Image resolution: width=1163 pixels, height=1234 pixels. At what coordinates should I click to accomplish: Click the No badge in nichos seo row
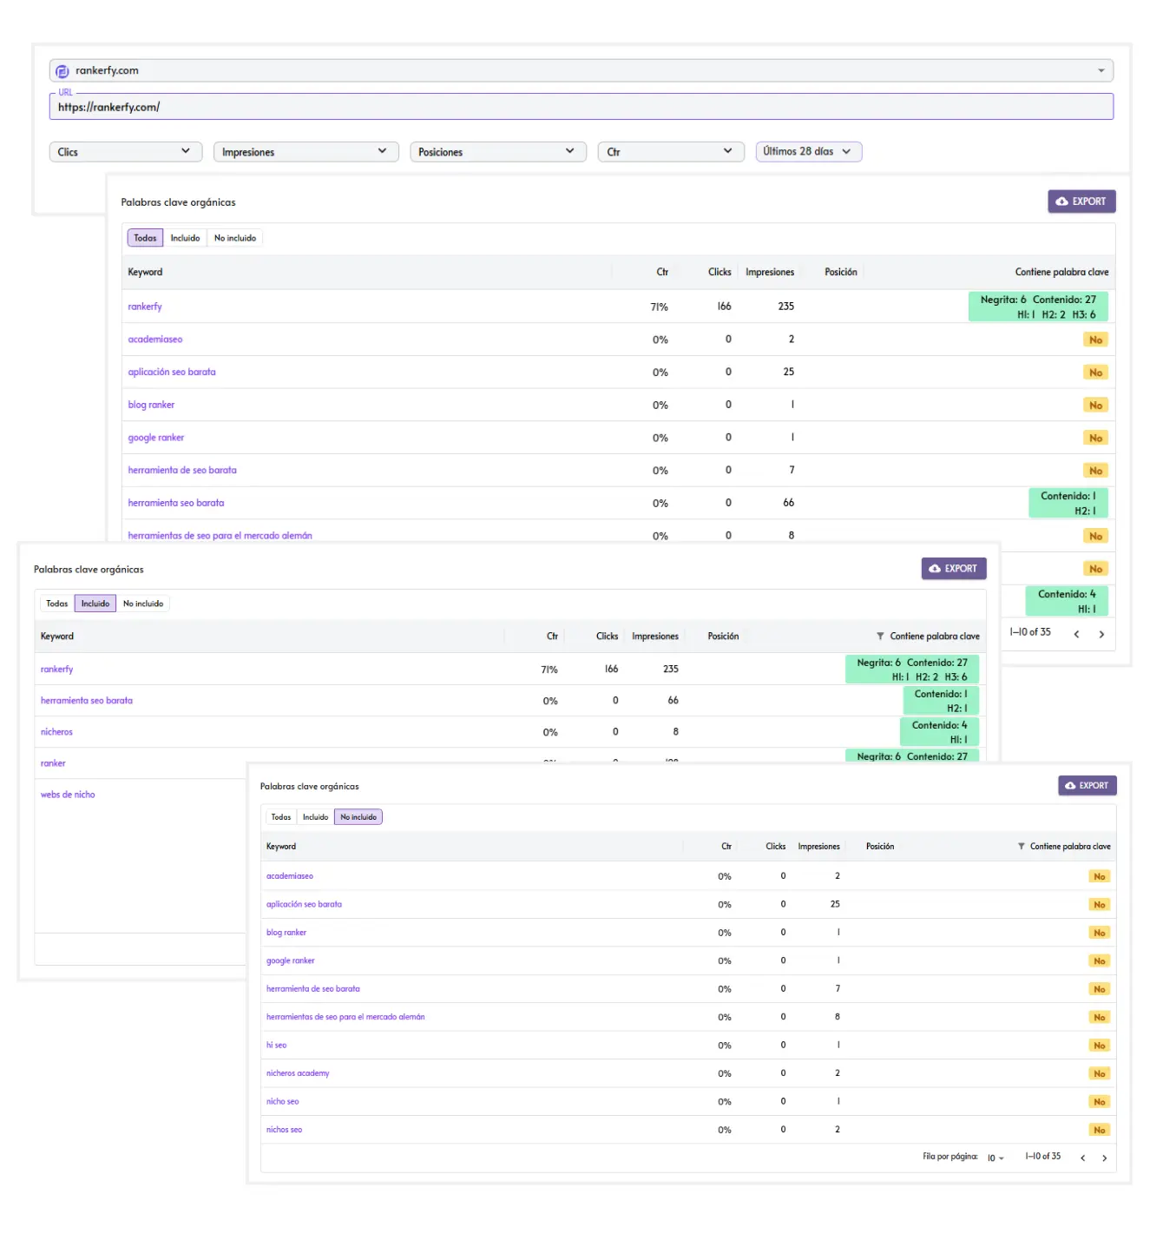pos(1100,1131)
